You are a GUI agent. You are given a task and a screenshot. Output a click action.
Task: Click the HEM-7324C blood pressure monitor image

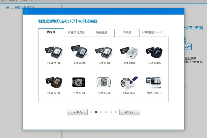click(79, 52)
